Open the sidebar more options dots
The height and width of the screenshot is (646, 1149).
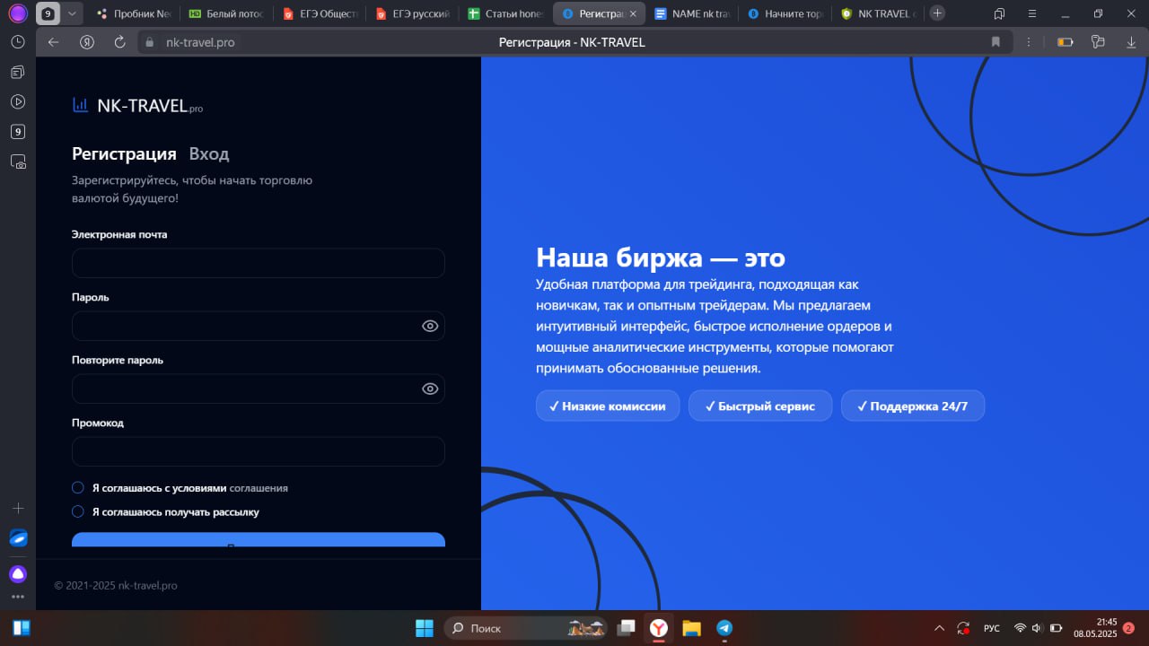[18, 597]
